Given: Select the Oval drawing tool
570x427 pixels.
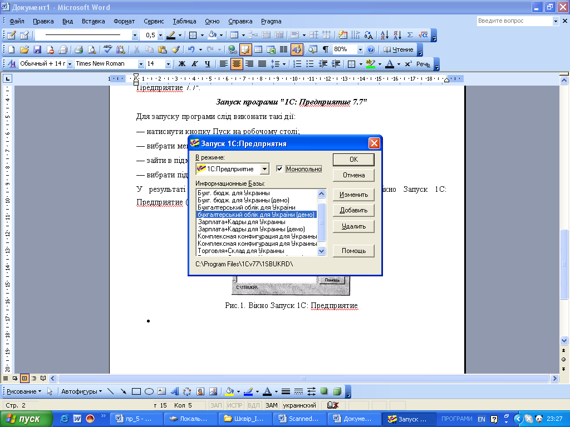Looking at the screenshot, I should coord(149,391).
